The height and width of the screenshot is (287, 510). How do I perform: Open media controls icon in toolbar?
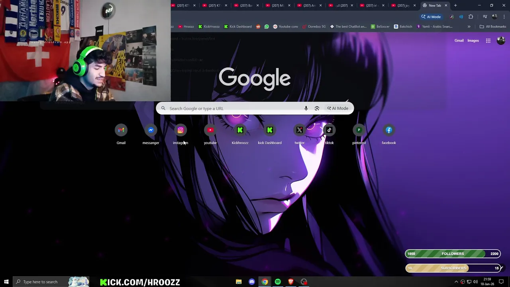[x=485, y=17]
